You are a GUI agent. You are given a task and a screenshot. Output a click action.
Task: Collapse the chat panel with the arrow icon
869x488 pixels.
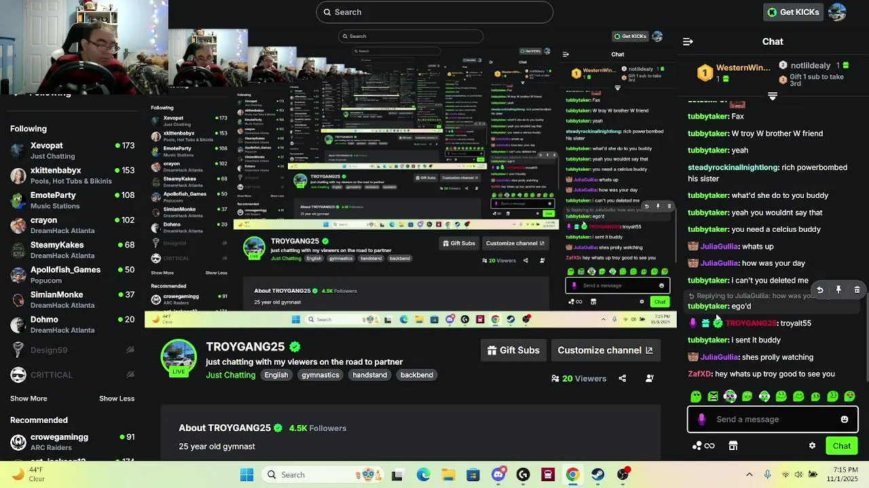(x=688, y=41)
